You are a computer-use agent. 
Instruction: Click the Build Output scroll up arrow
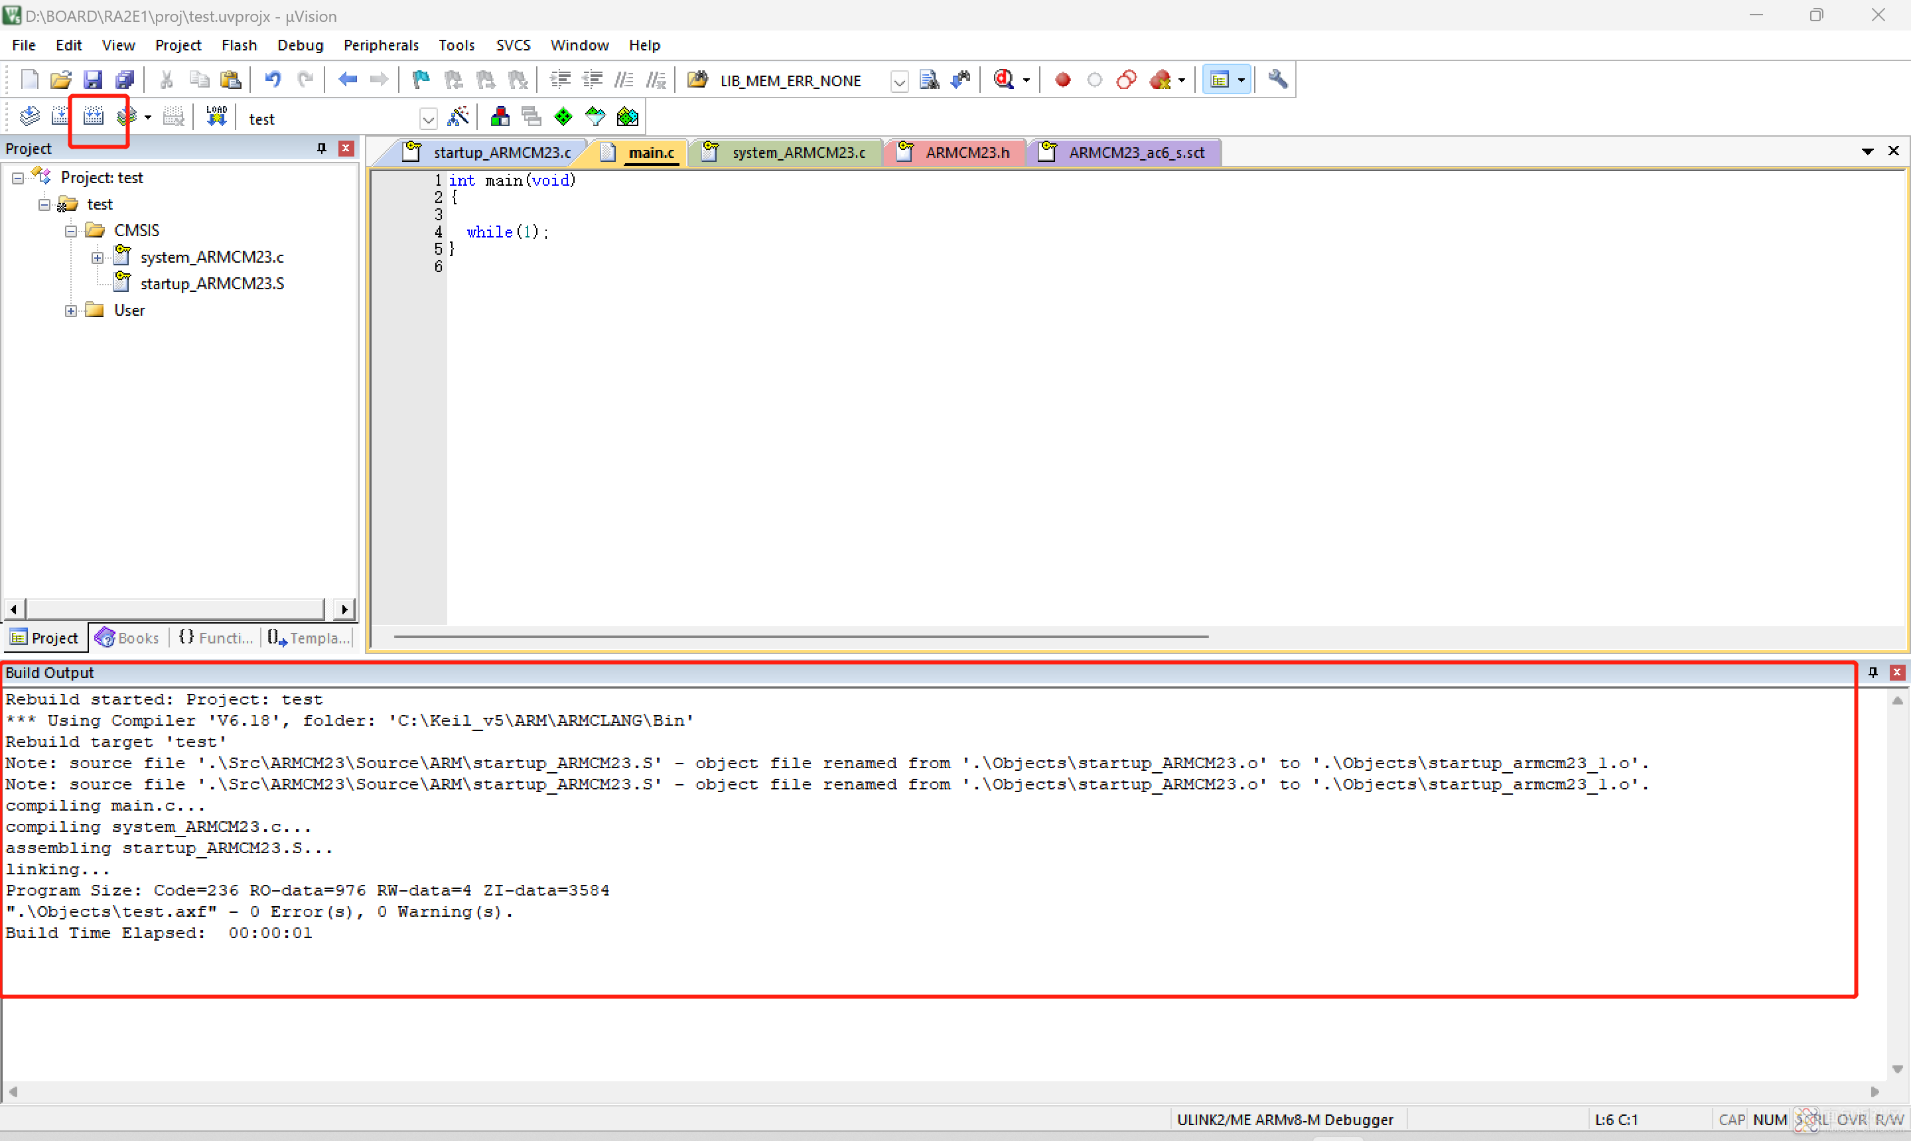coord(1897,701)
